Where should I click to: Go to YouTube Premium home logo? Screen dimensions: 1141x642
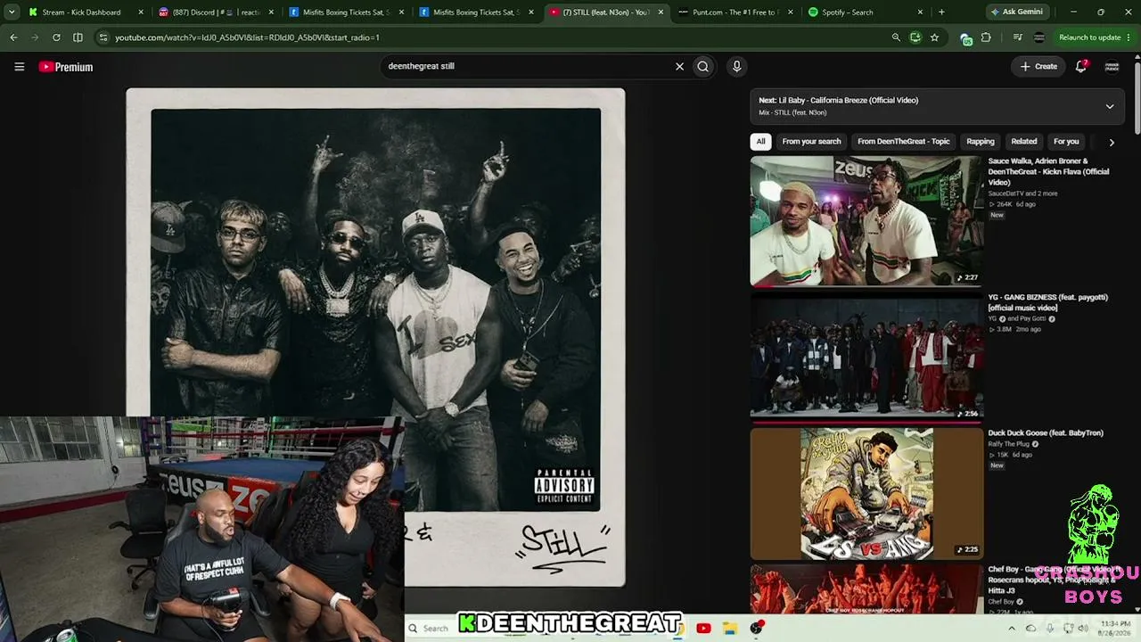[66, 67]
